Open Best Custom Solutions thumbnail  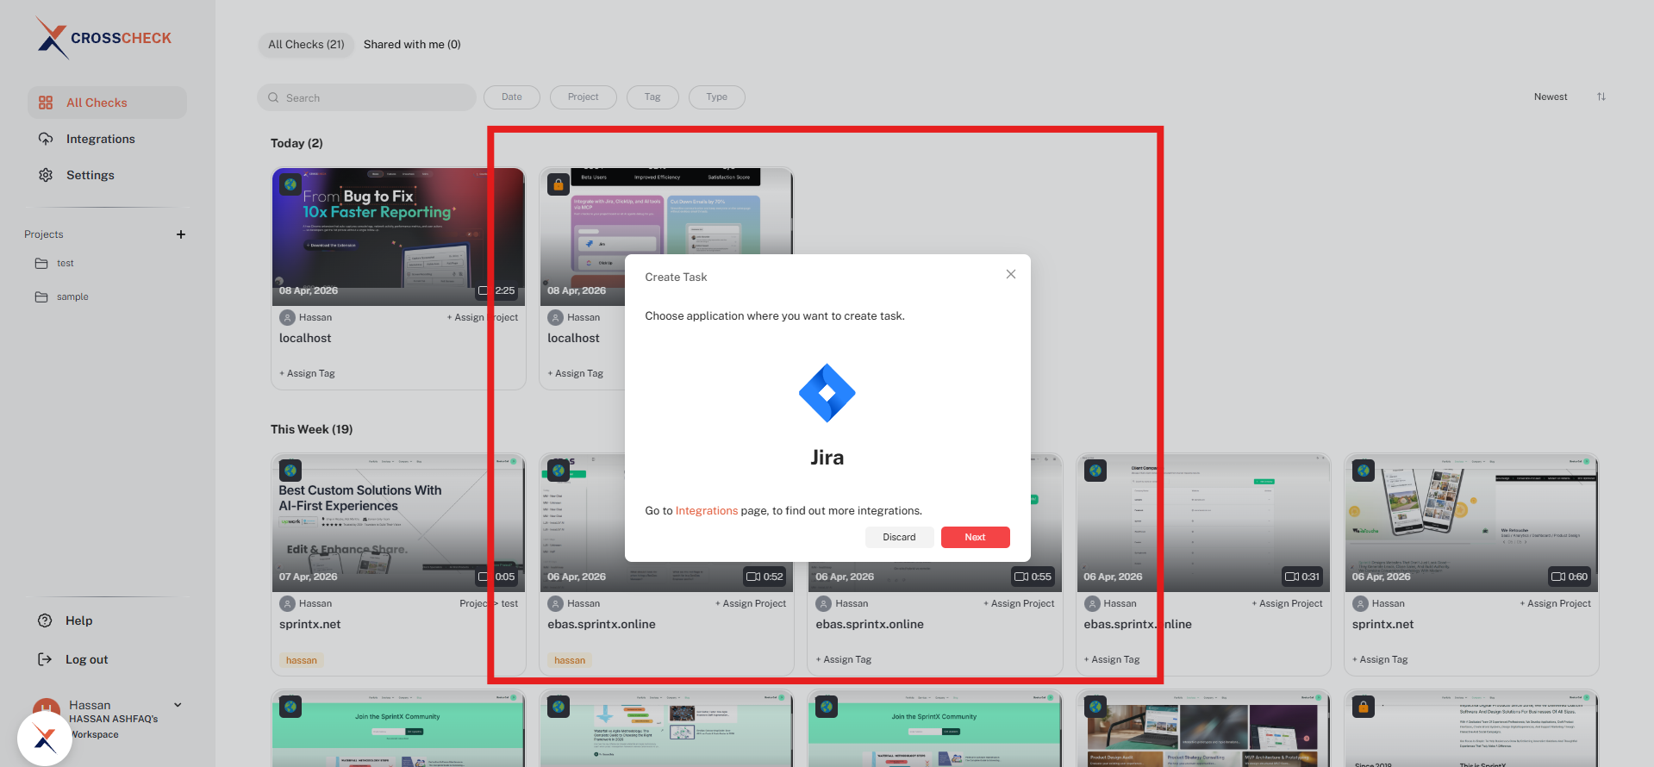(398, 523)
